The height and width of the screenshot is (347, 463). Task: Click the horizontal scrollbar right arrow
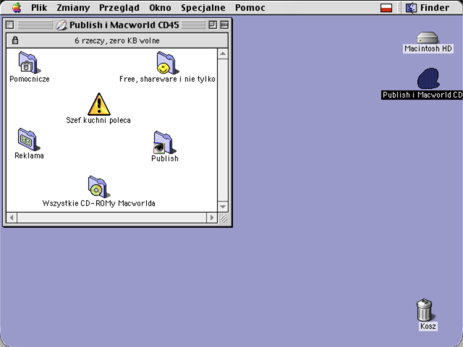[212, 218]
